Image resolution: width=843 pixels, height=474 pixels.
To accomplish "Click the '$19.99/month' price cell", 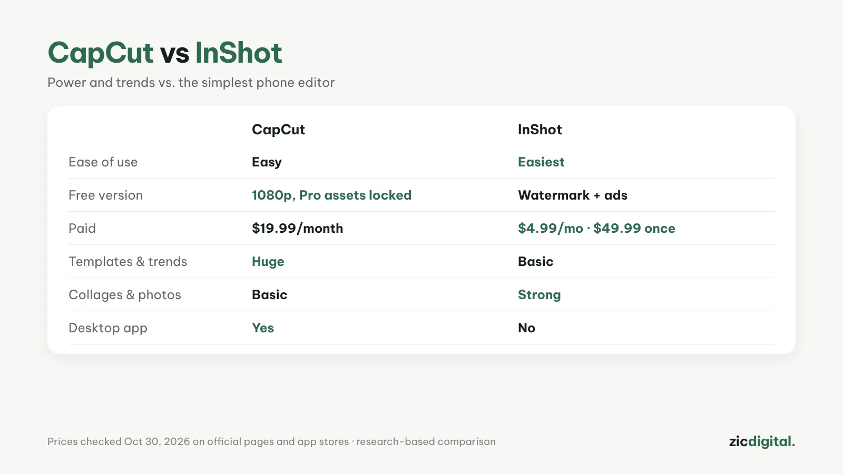I will pyautogui.click(x=298, y=229).
